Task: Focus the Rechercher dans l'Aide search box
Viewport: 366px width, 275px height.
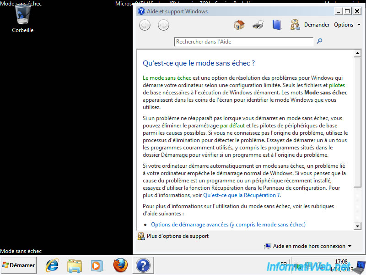Action: (x=243, y=42)
